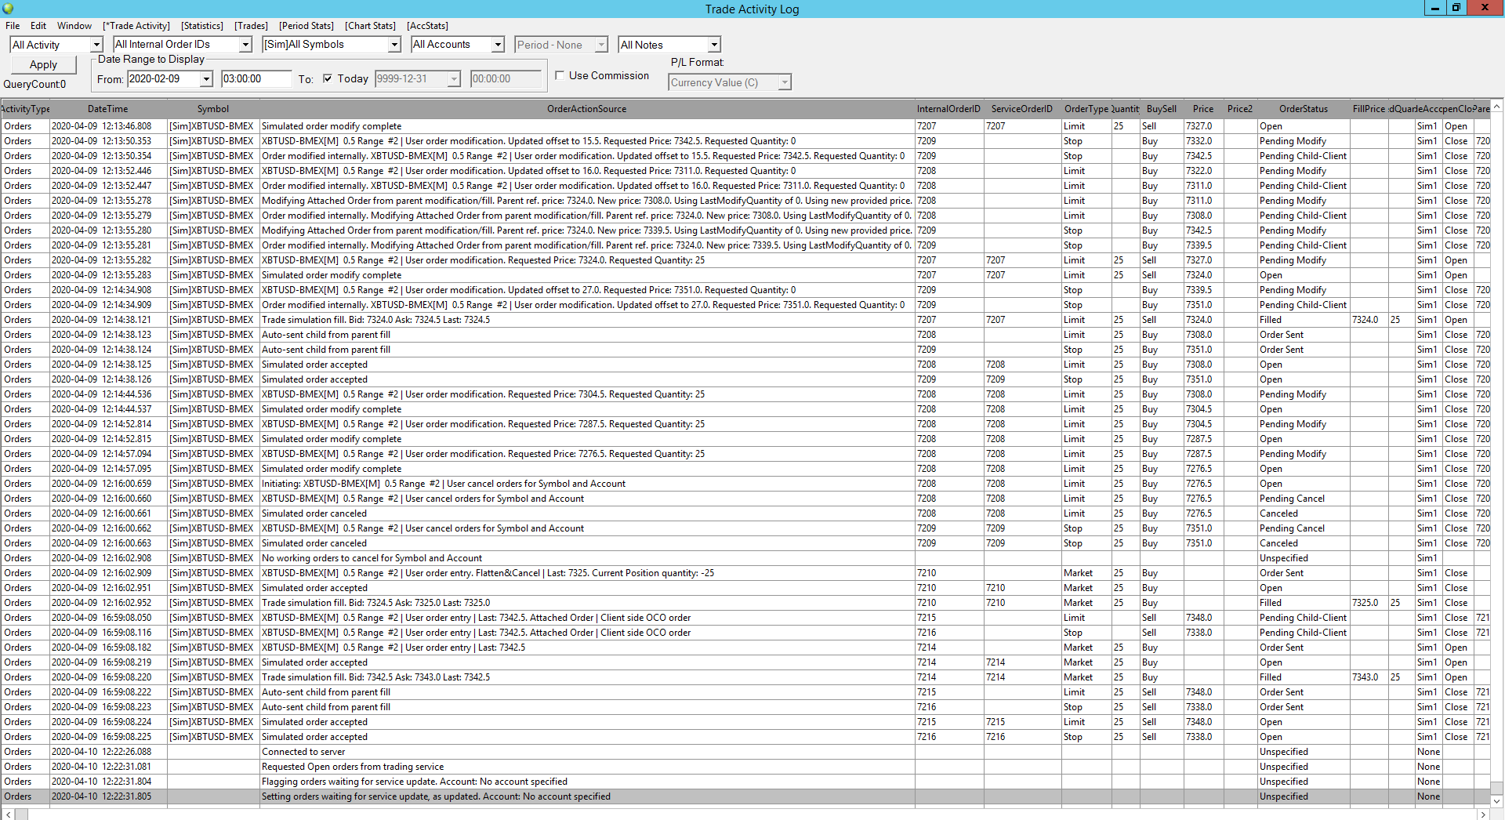Click the horizontal scrollbar left arrow

(x=8, y=815)
